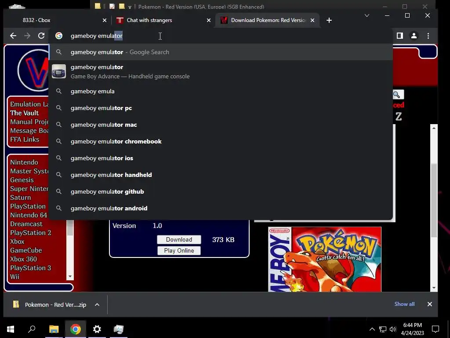Click the volume speaker tray icon
This screenshot has width=450, height=338.
[x=393, y=329]
